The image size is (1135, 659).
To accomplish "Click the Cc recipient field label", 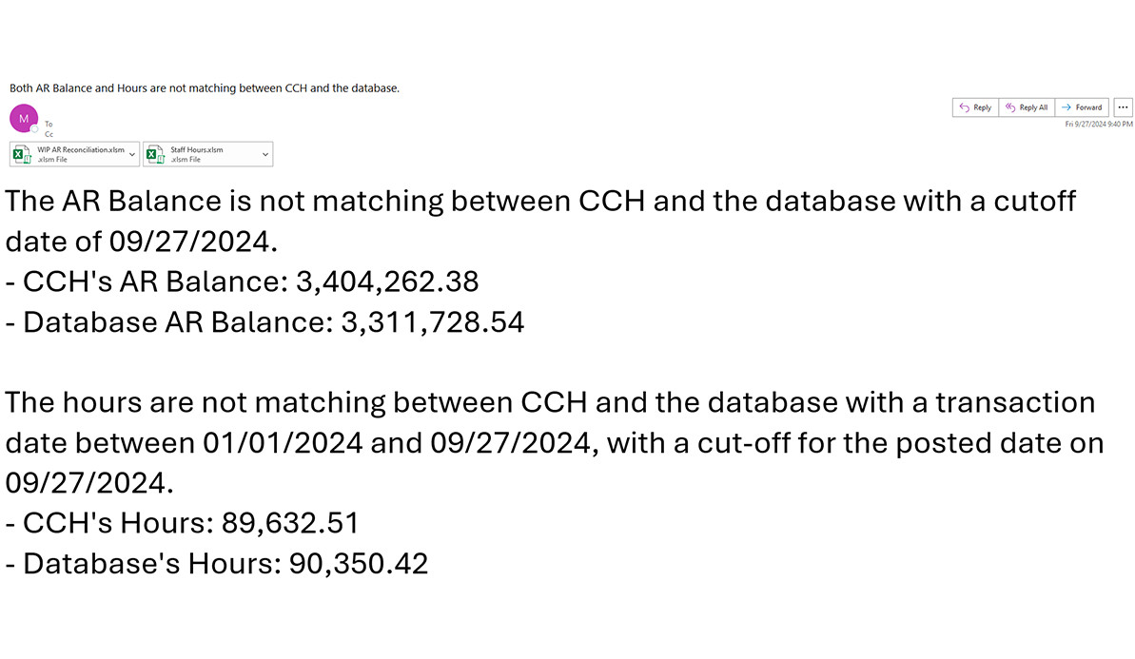I will (x=49, y=134).
